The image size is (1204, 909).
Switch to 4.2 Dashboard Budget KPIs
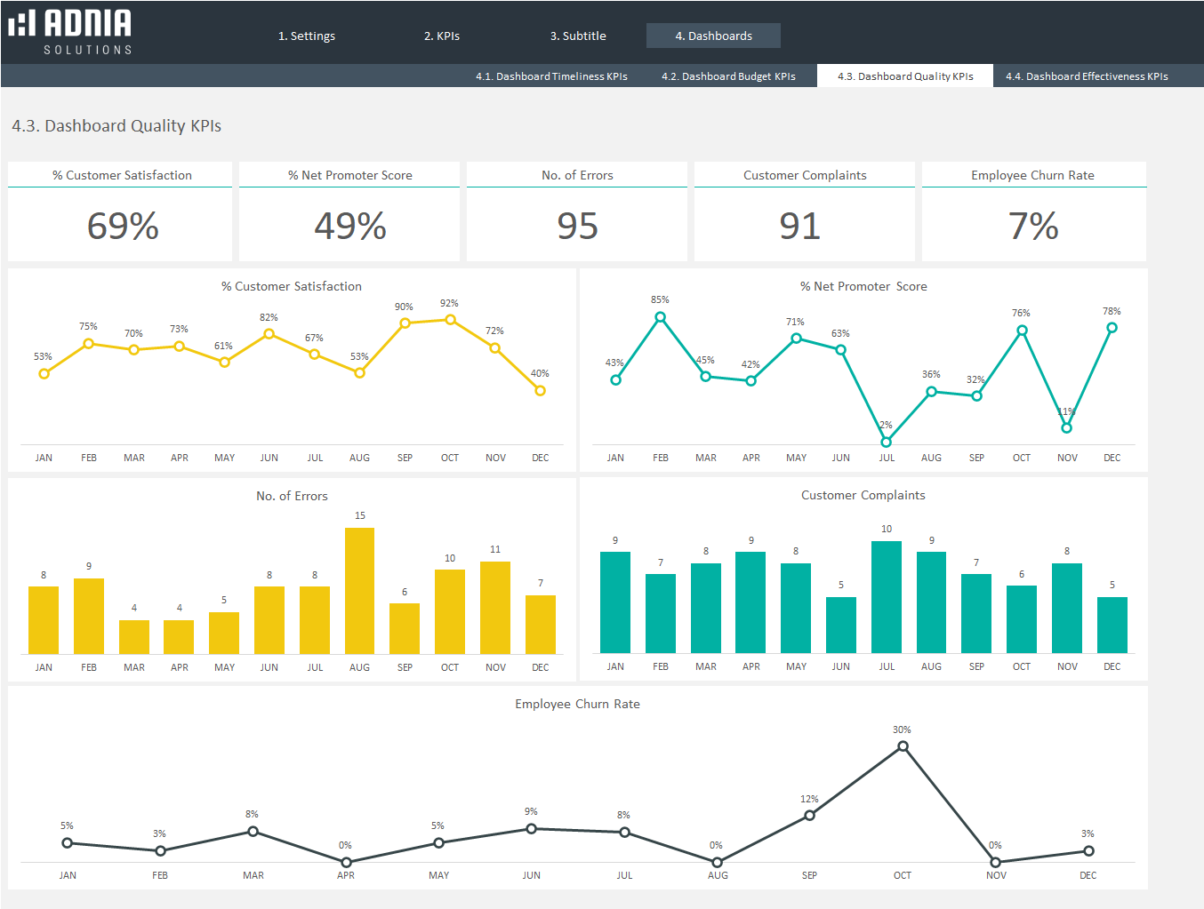tap(728, 76)
